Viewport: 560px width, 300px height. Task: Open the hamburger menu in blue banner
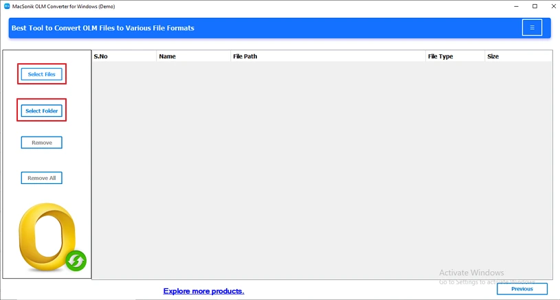[x=532, y=27]
